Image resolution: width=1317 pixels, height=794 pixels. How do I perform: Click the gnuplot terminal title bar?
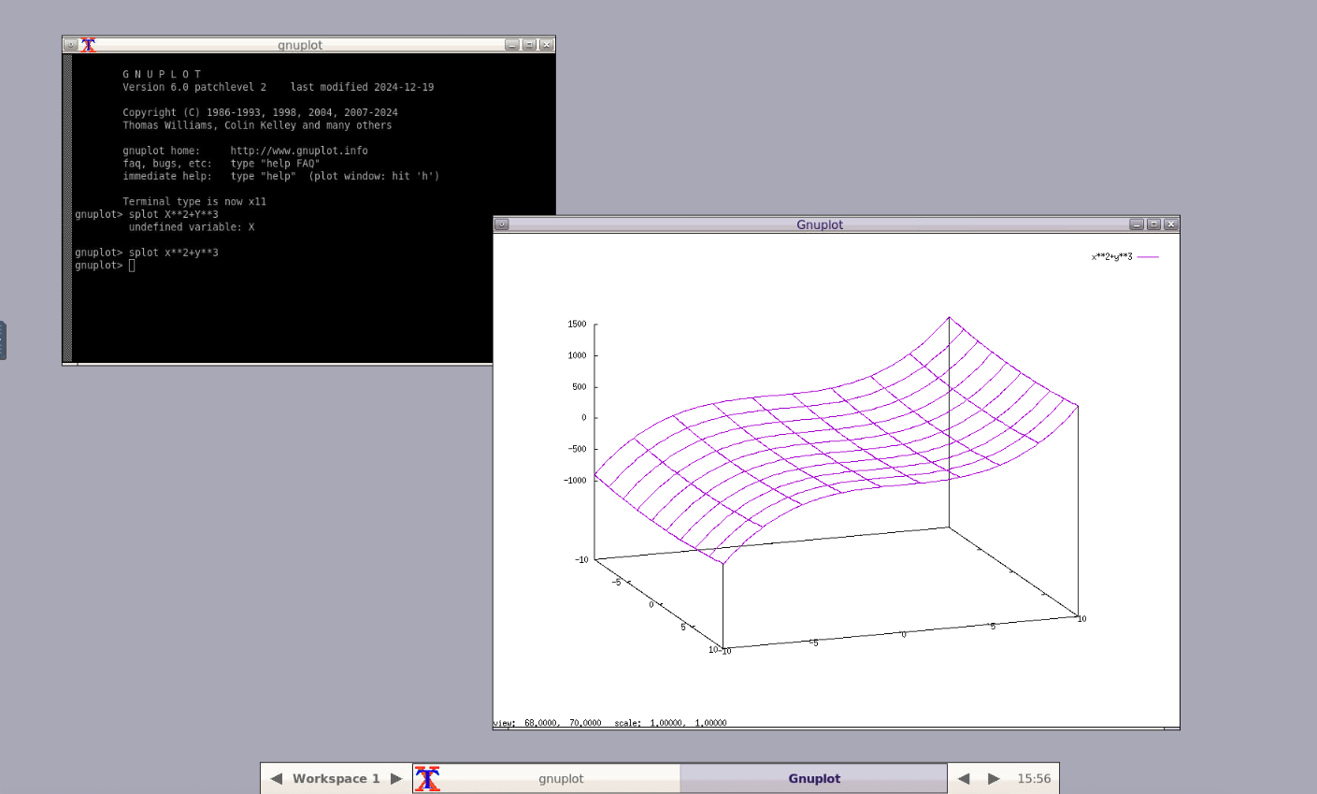pyautogui.click(x=300, y=45)
